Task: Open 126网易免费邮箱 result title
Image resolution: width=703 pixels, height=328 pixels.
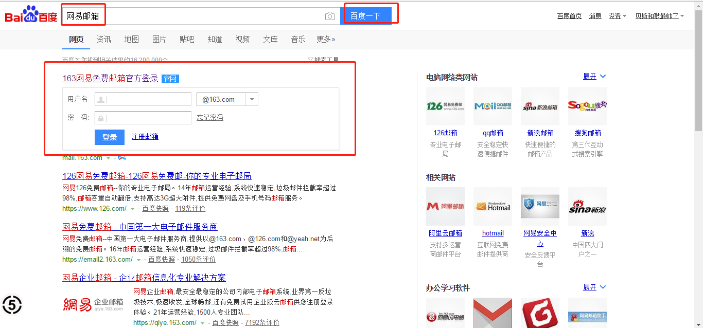Action: [x=157, y=176]
